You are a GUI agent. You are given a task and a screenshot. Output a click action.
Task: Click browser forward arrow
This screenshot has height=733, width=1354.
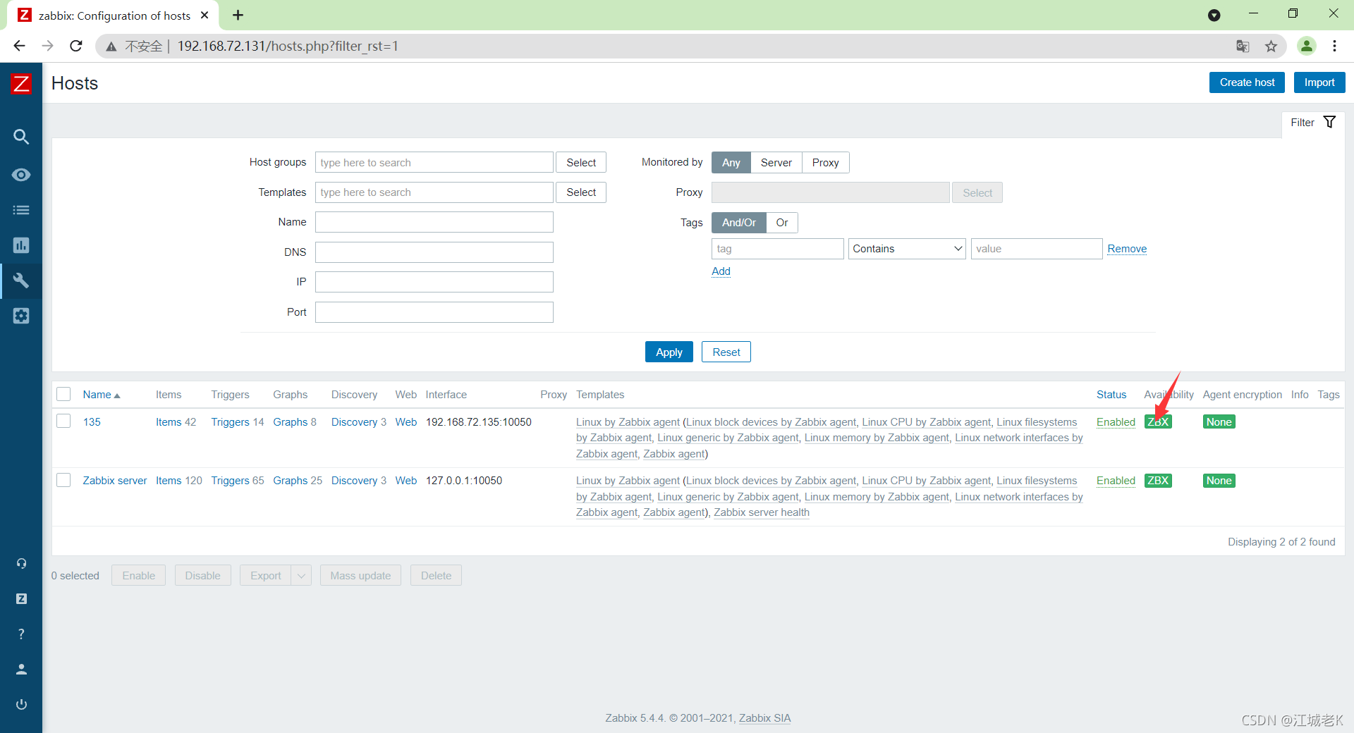coord(47,46)
